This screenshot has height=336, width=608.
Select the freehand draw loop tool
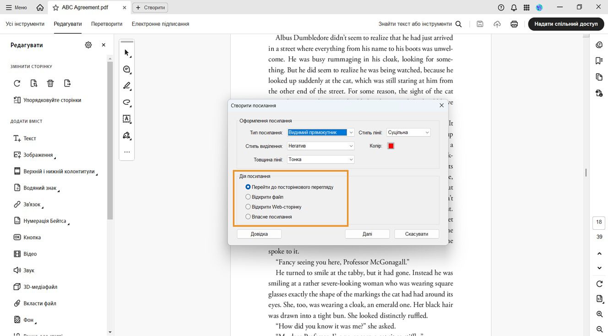coord(127,102)
